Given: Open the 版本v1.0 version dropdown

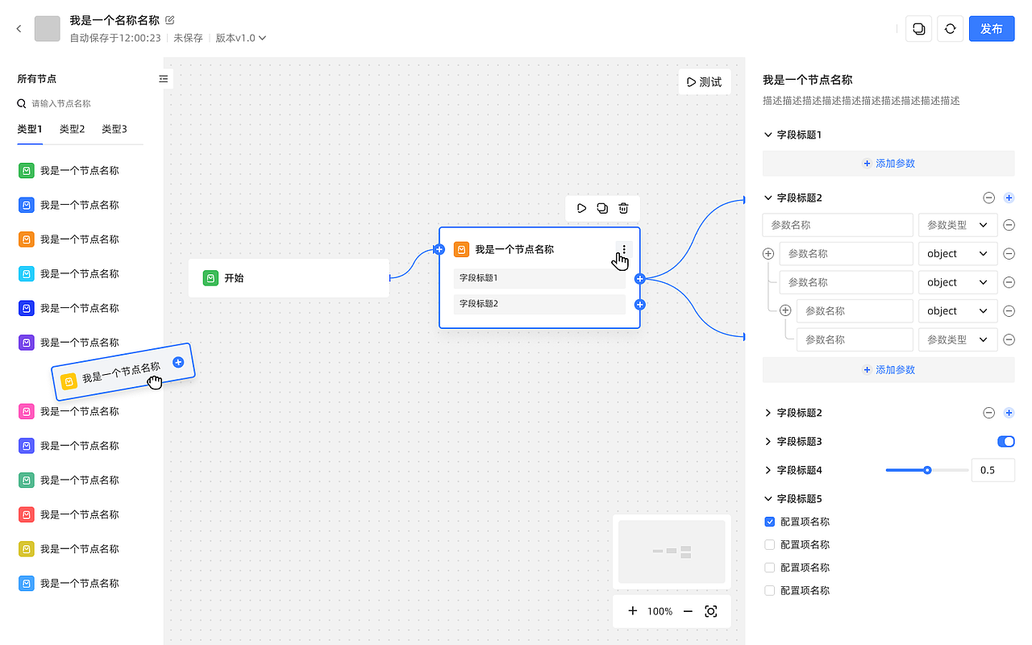Looking at the screenshot, I should click(x=240, y=38).
